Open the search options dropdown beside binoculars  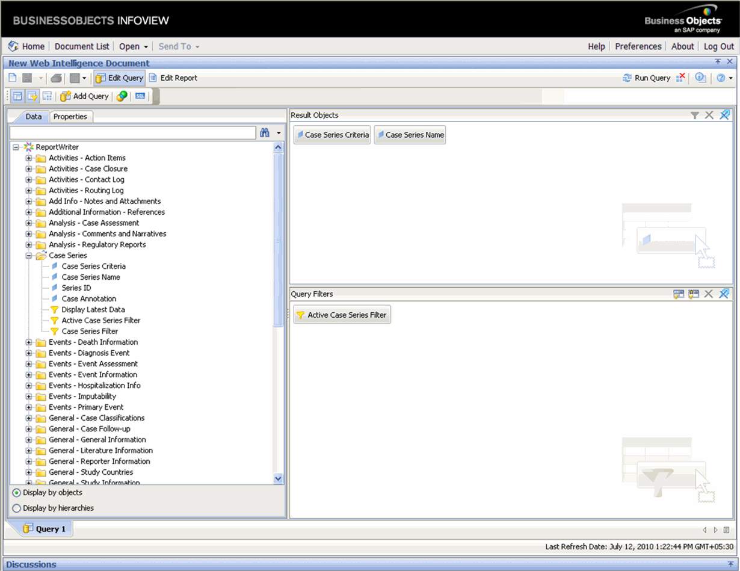pyautogui.click(x=279, y=133)
